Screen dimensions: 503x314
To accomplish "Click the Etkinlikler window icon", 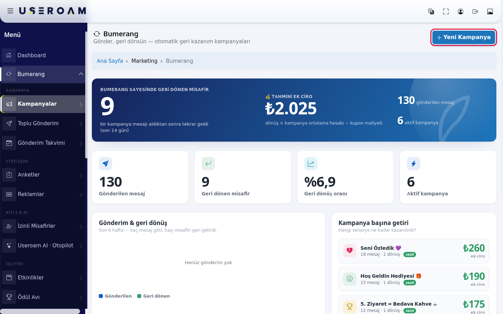I will [9, 278].
